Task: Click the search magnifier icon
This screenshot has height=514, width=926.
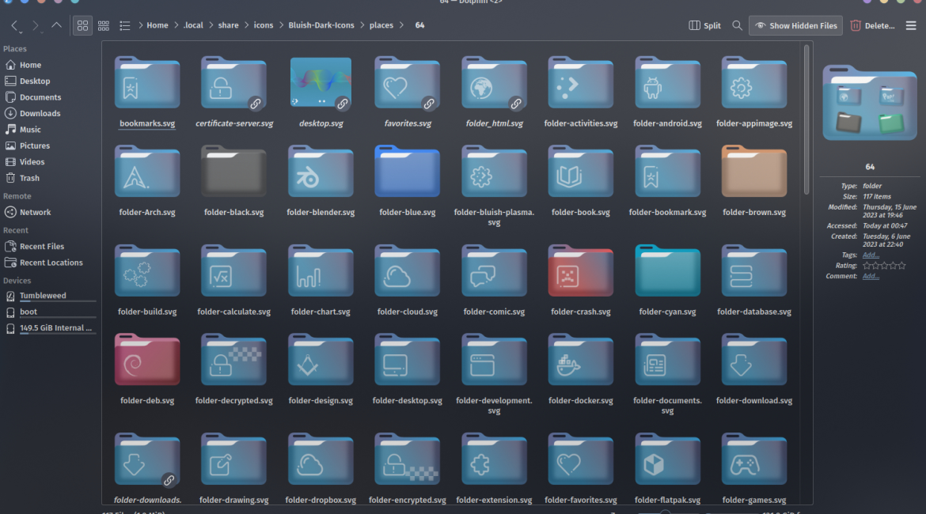Action: pyautogui.click(x=737, y=25)
